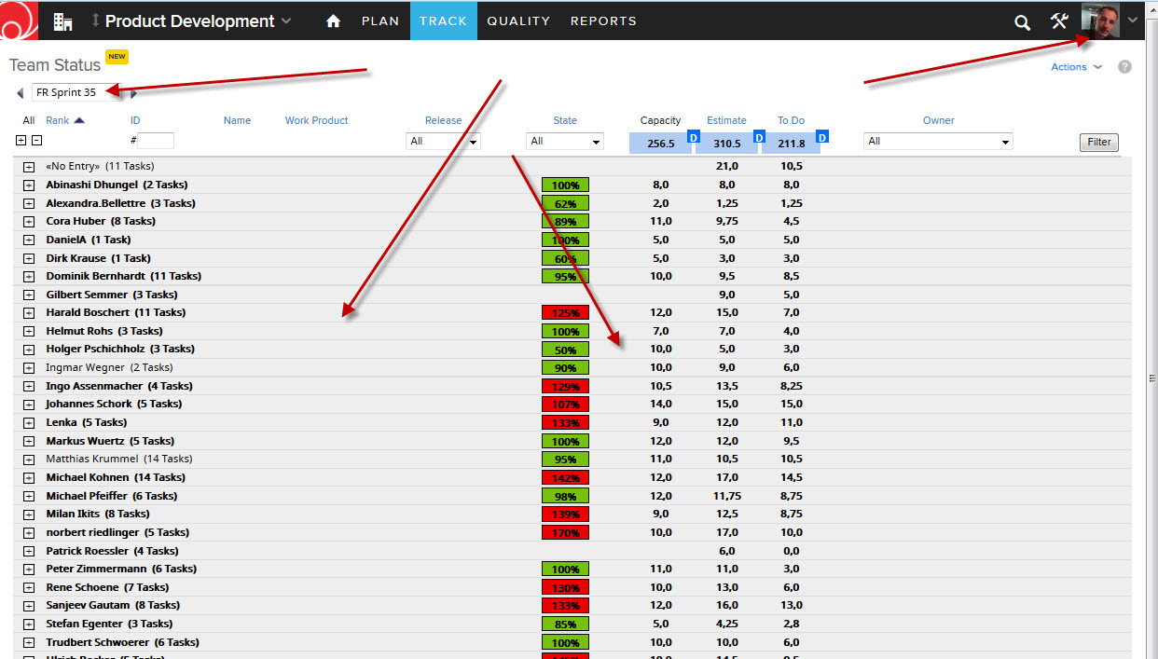Screen dimensions: 1158x659
Task: Open help using the question mark icon
Action: click(1124, 66)
